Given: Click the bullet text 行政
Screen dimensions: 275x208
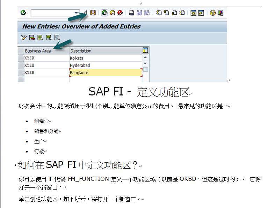Looking at the screenshot, I should click(39, 152).
